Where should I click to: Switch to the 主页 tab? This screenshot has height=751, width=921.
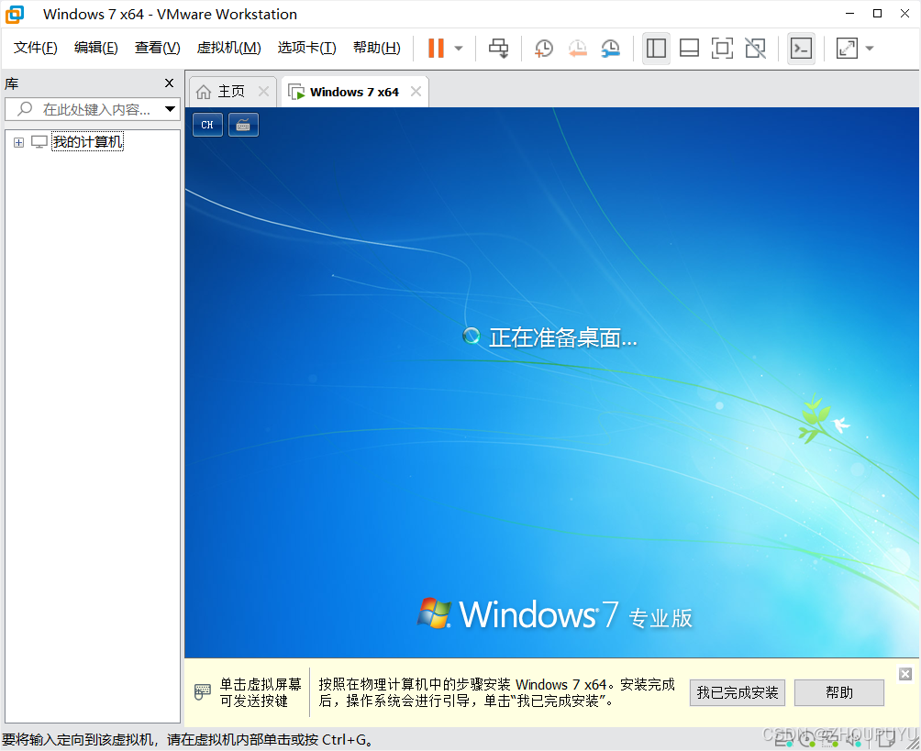231,92
